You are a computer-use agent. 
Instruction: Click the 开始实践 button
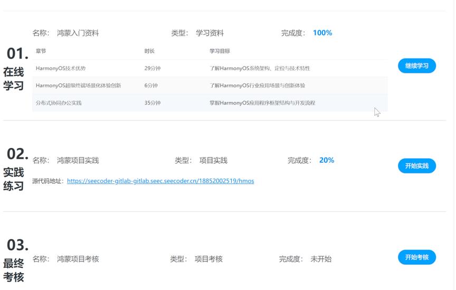[x=417, y=166]
